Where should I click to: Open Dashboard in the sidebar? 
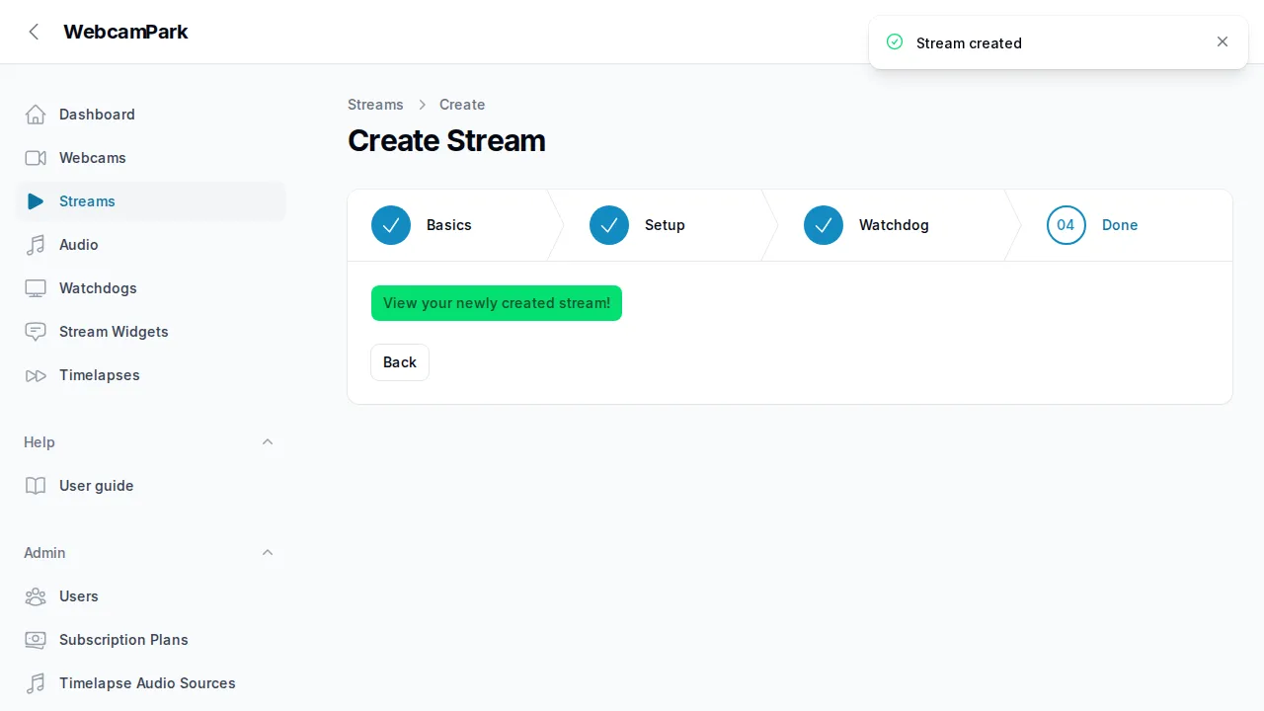click(x=151, y=115)
